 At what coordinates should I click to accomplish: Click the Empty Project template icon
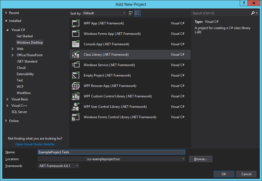coord(75,75)
